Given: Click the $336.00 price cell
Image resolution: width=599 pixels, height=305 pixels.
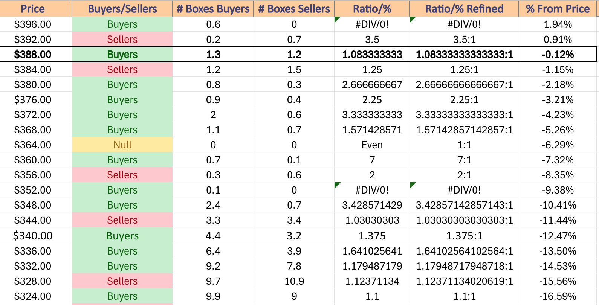Looking at the screenshot, I should pyautogui.click(x=36, y=251).
